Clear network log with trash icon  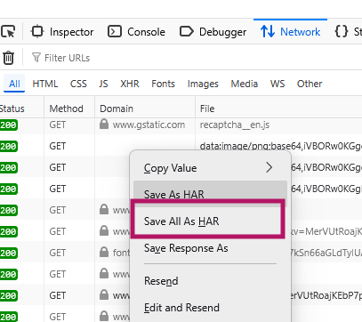pyautogui.click(x=8, y=58)
